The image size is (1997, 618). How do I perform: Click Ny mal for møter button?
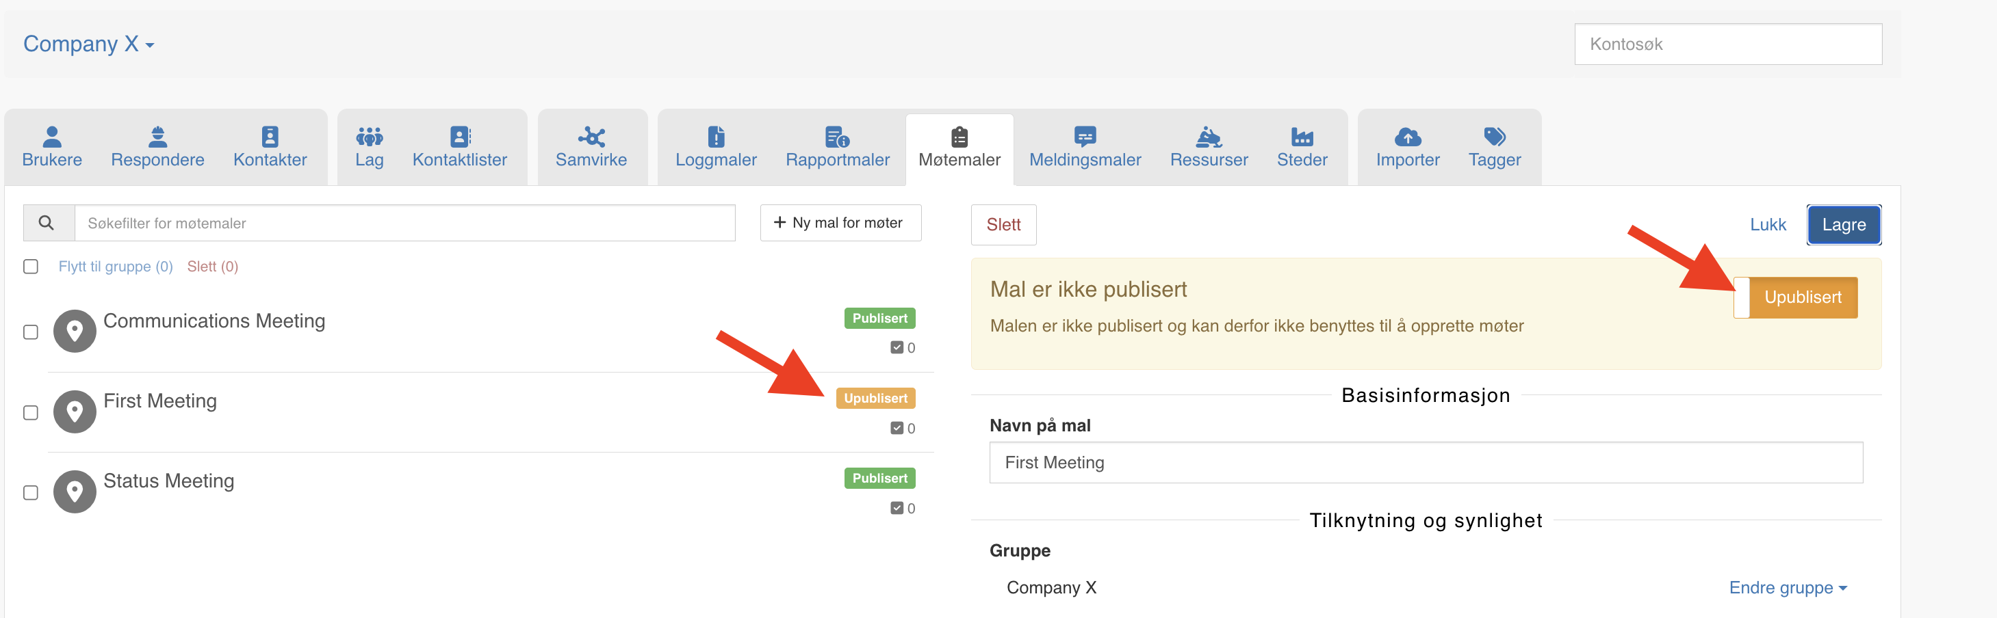coord(840,223)
